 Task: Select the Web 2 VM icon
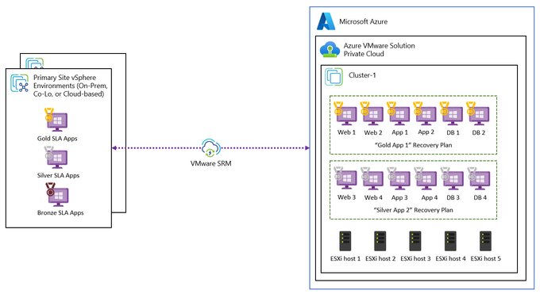click(x=372, y=114)
